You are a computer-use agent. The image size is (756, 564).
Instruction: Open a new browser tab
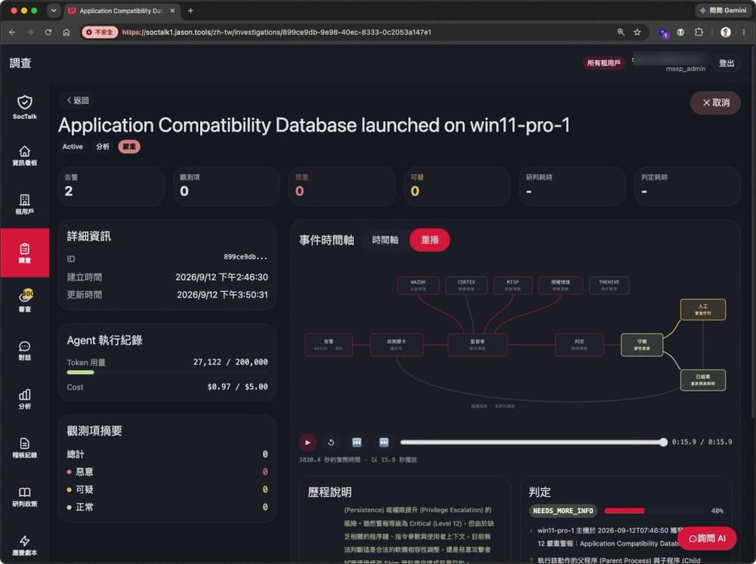[x=190, y=10]
